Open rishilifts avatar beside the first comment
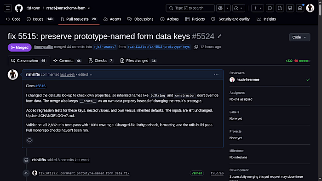The width and height of the screenshot is (322, 181). point(13,74)
